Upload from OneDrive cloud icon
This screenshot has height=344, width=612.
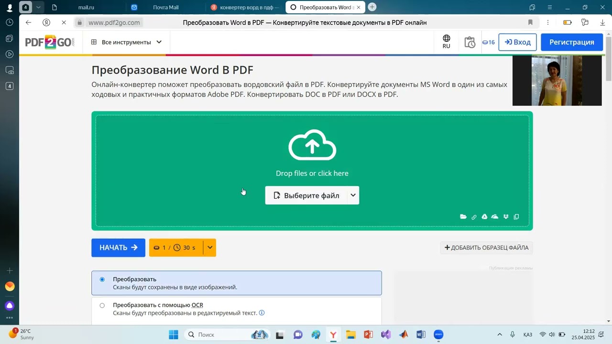[x=495, y=217]
